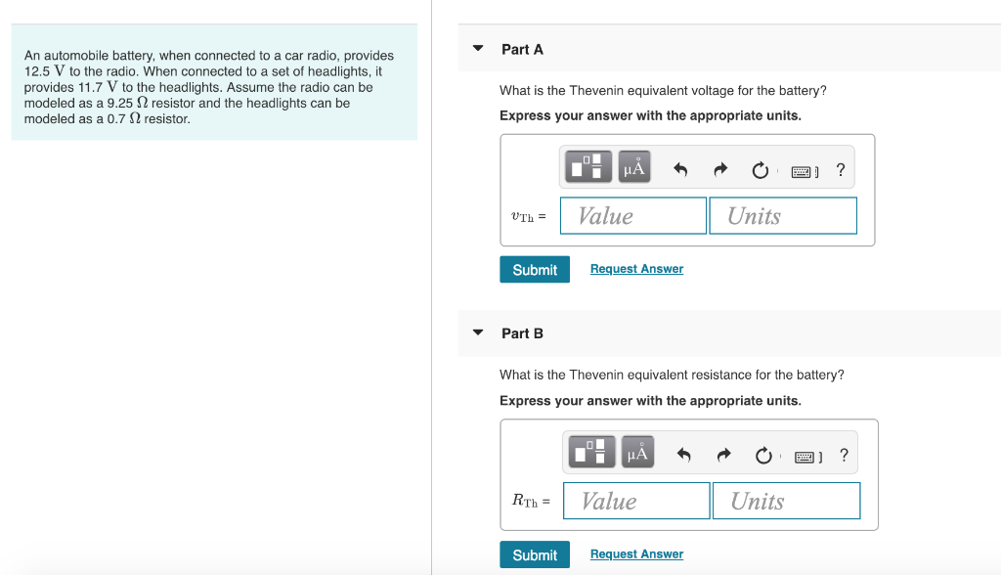1001x575 pixels.
Task: Focus the vTh Units input field
Action: [783, 215]
